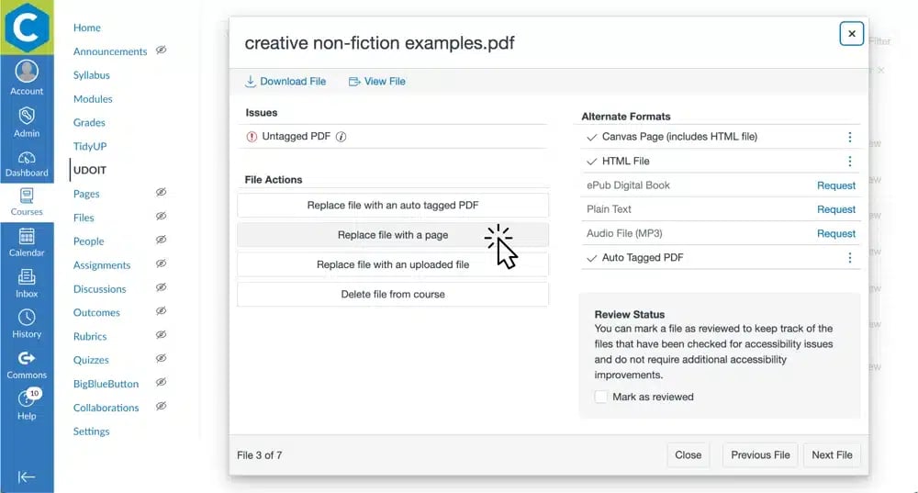Toggle Rubrics visibility eye icon
Screen dimensions: 918x493
161,335
